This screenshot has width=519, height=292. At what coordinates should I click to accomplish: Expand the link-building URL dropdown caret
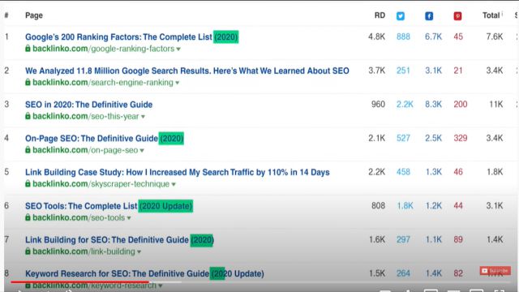pos(139,252)
